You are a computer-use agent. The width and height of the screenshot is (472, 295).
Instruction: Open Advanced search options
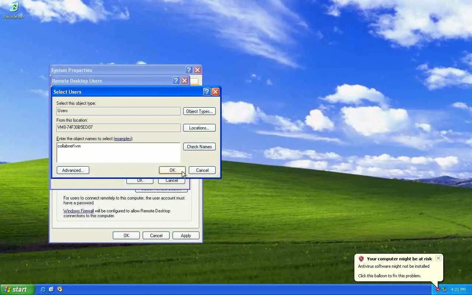(x=73, y=170)
